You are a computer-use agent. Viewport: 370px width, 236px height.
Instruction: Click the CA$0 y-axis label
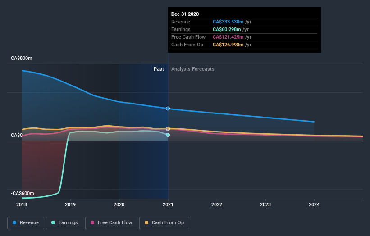[x=17, y=135]
